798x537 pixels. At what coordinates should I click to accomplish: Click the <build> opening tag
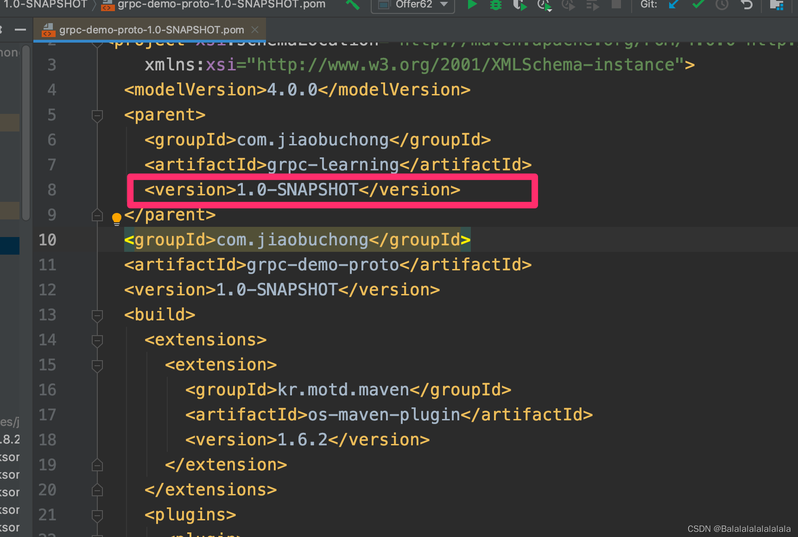click(x=159, y=315)
